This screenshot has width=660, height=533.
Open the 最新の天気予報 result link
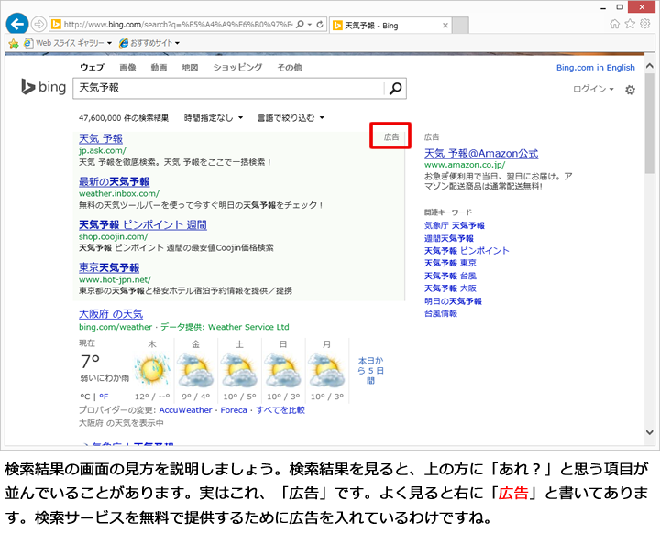(114, 181)
